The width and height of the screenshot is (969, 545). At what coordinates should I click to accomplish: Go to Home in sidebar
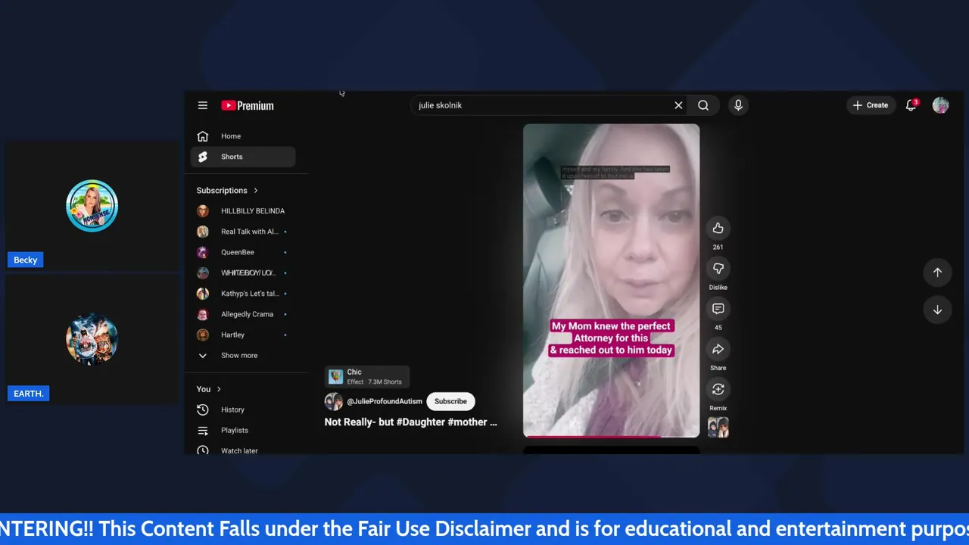click(x=243, y=136)
